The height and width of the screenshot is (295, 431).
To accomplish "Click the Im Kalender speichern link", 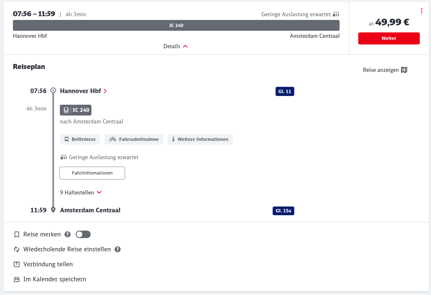I will (x=54, y=279).
